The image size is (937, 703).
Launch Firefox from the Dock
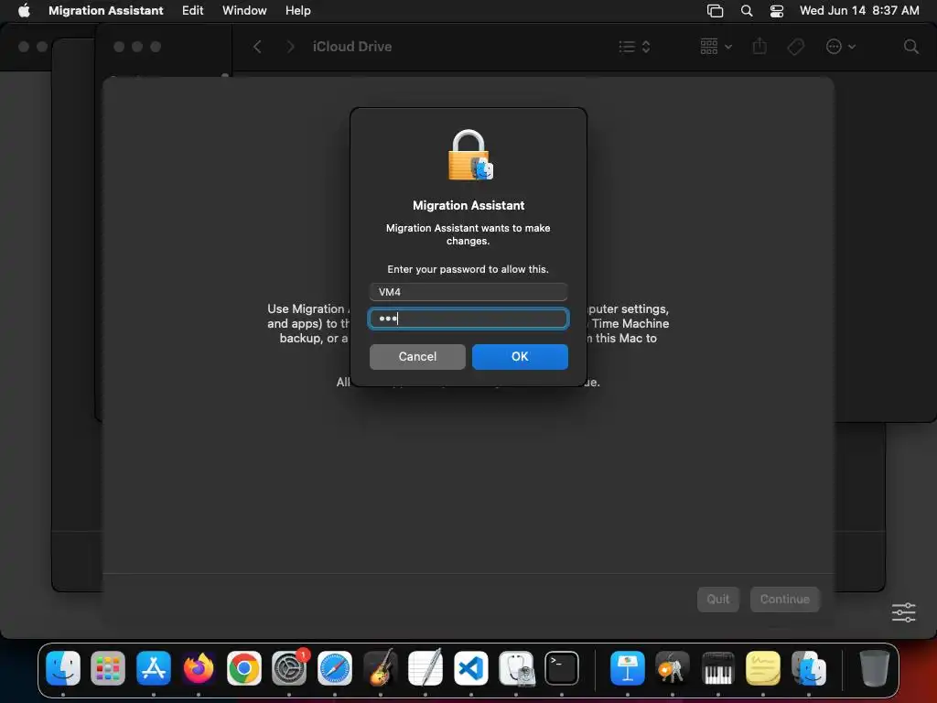199,667
